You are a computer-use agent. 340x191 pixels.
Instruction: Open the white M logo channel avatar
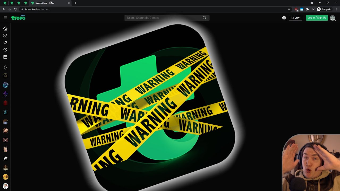[x=5, y=158]
